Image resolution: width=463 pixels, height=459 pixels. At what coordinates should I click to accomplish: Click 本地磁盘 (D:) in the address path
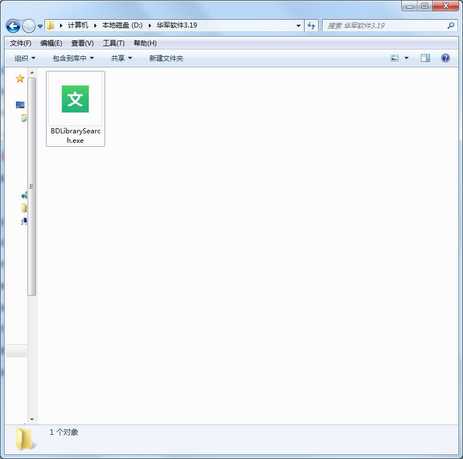click(x=122, y=25)
